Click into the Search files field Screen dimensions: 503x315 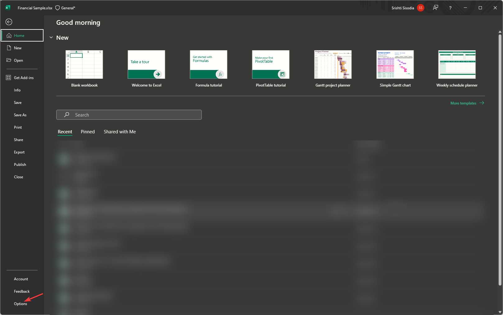tap(129, 115)
